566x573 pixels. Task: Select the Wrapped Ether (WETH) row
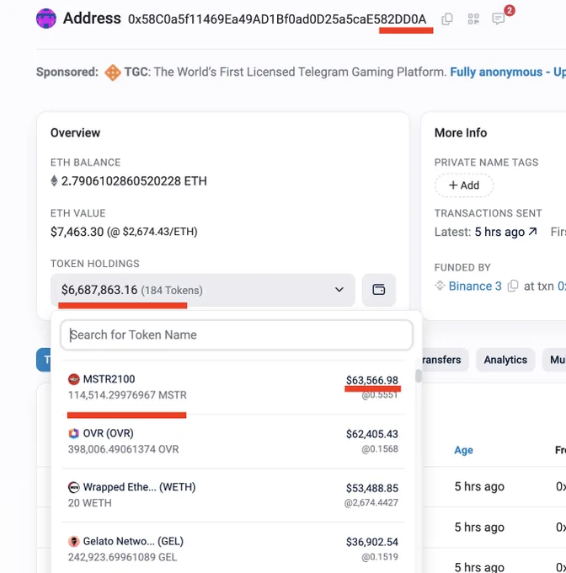[x=233, y=495]
